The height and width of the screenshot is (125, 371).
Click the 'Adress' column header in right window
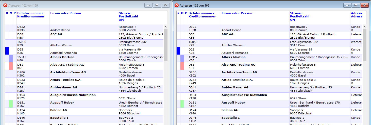coord(357,13)
